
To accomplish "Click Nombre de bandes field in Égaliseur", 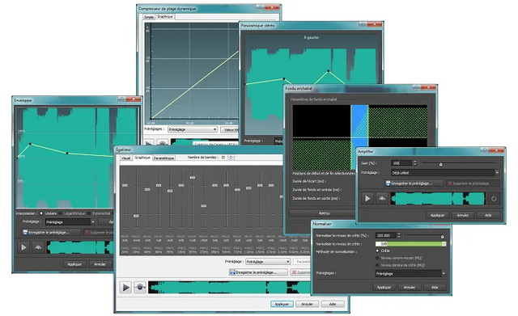I will [x=224, y=158].
